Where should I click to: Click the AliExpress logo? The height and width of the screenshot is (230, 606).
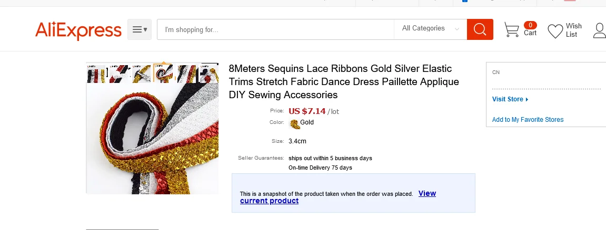tap(78, 30)
